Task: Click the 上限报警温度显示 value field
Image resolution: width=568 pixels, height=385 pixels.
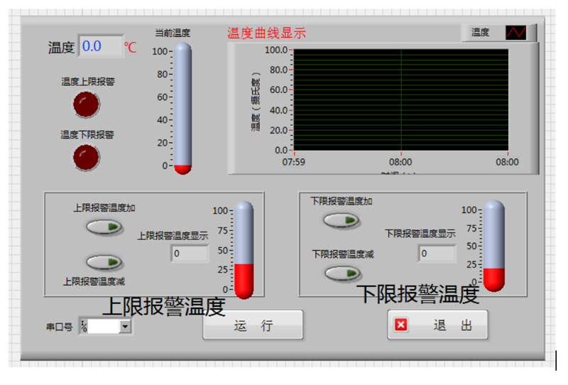Action: point(190,253)
